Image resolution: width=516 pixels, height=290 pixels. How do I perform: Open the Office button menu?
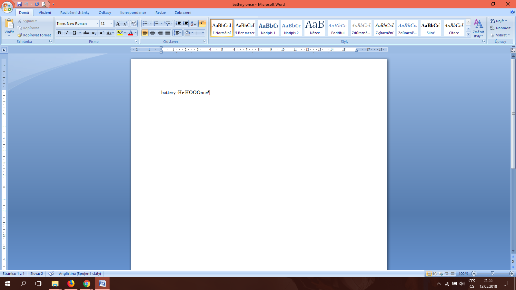click(x=7, y=7)
